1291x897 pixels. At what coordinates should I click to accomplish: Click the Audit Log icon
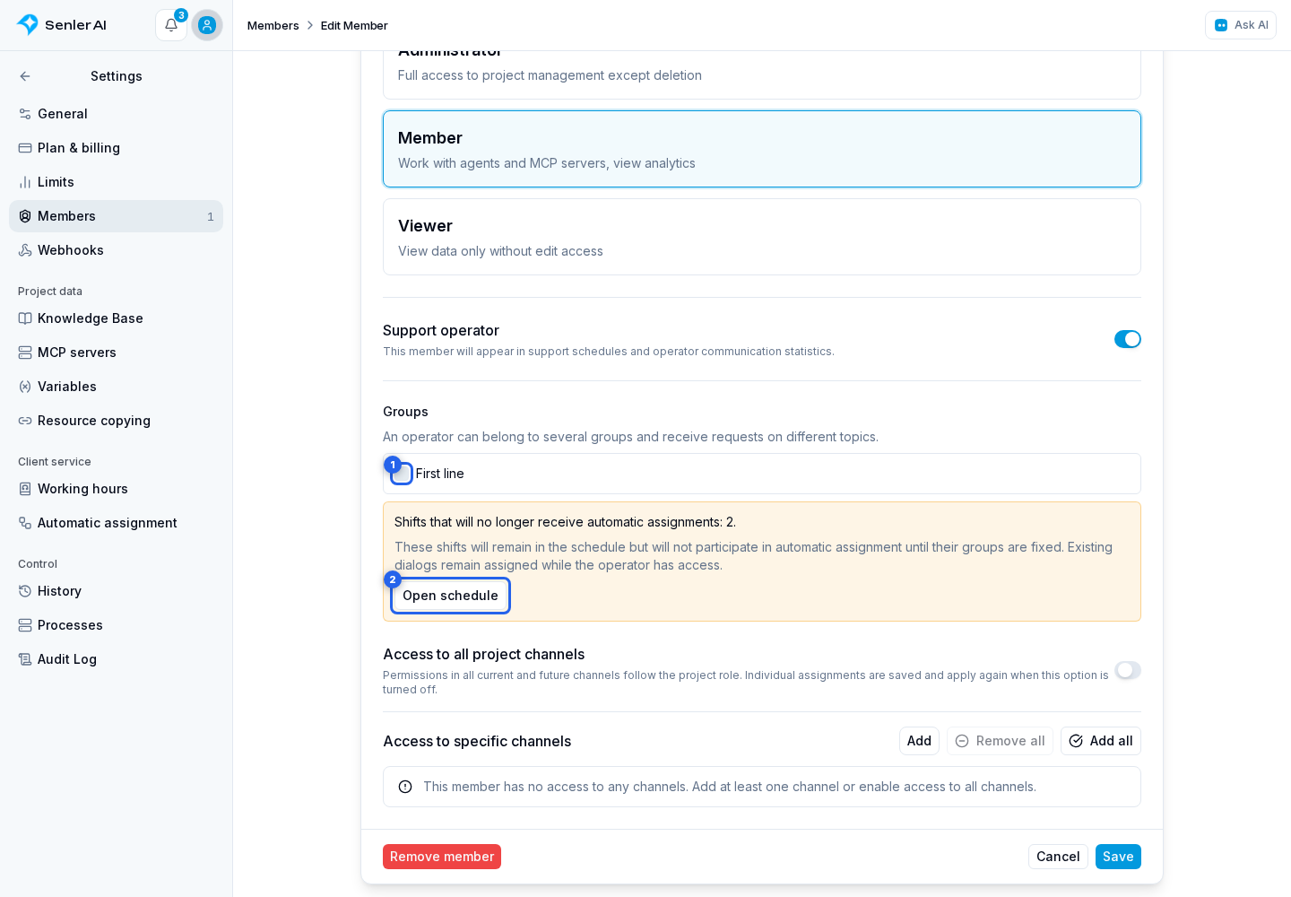click(25, 659)
